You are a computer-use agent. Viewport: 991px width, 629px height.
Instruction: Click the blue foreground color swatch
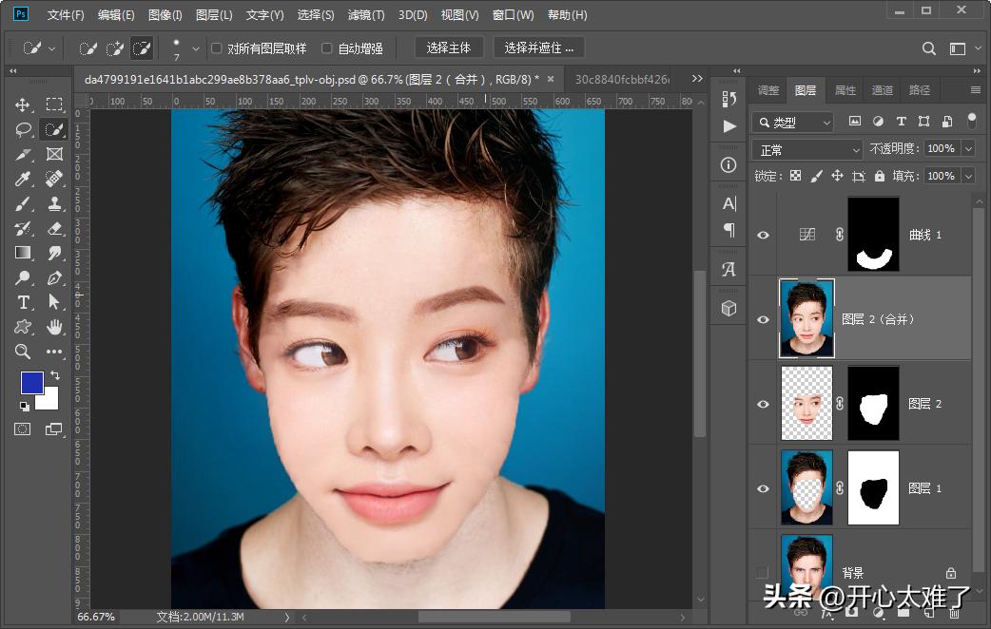pyautogui.click(x=31, y=382)
